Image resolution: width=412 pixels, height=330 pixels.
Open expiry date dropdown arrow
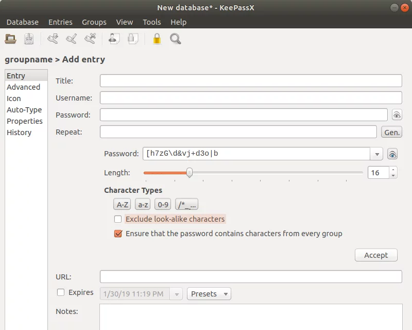coord(176,294)
